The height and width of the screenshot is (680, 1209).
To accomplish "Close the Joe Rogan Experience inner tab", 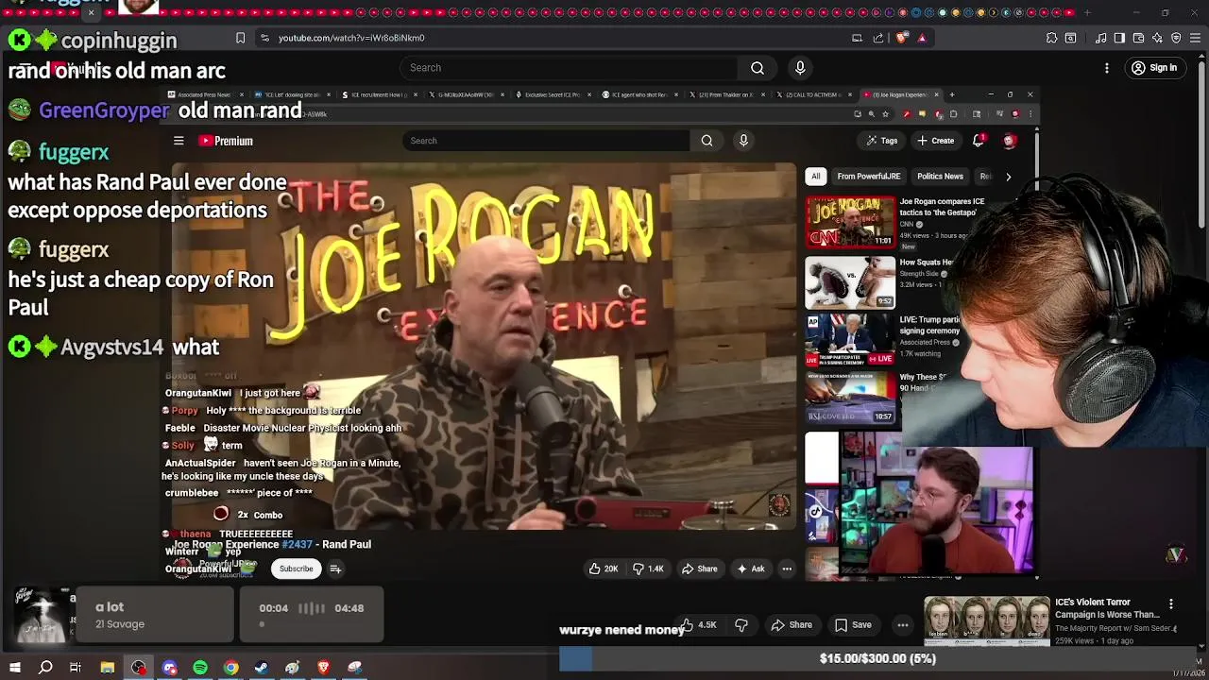I will pos(936,94).
